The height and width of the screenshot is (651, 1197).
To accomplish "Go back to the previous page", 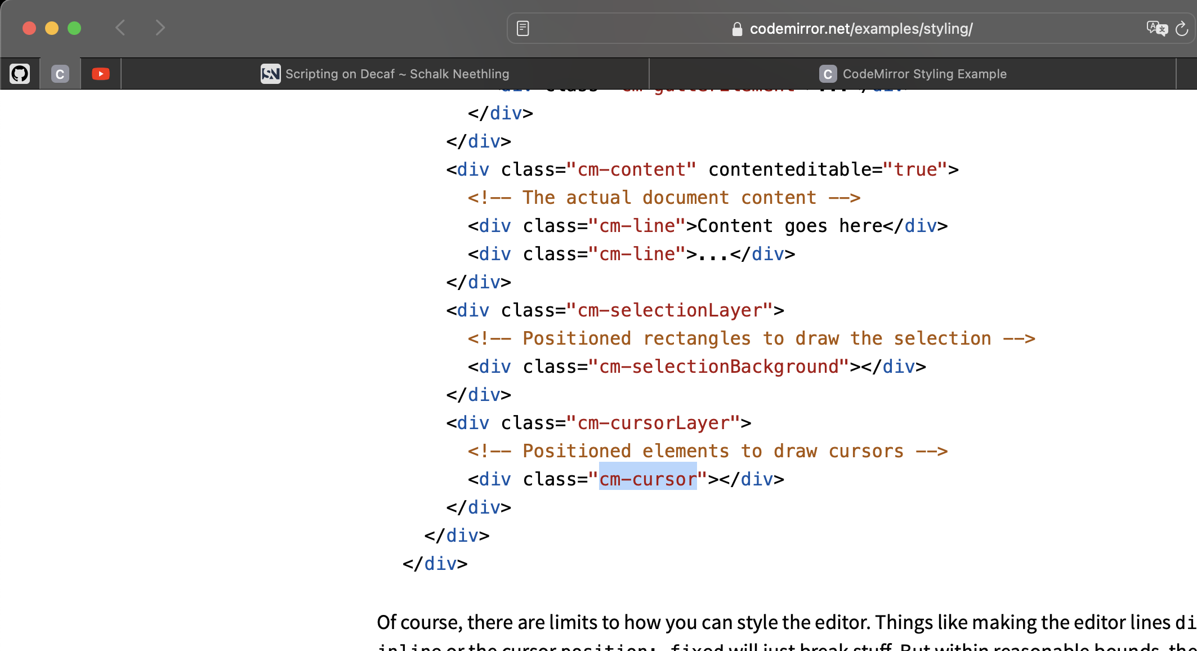I will pos(120,28).
